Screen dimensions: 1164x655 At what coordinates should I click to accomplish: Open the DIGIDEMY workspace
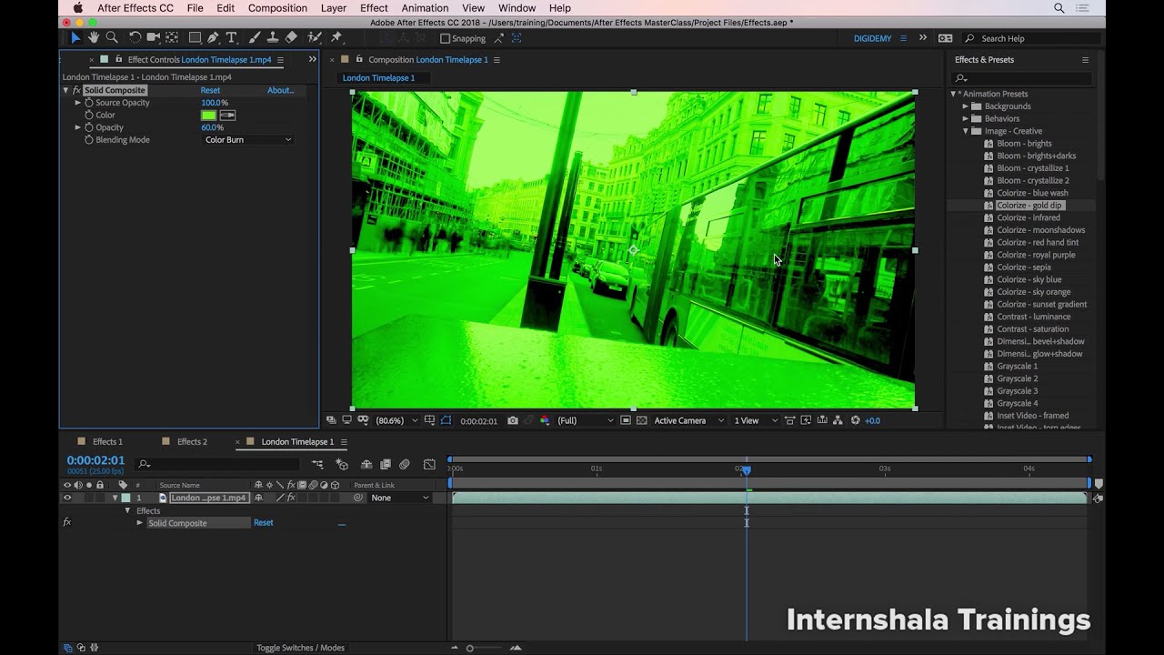pyautogui.click(x=872, y=38)
